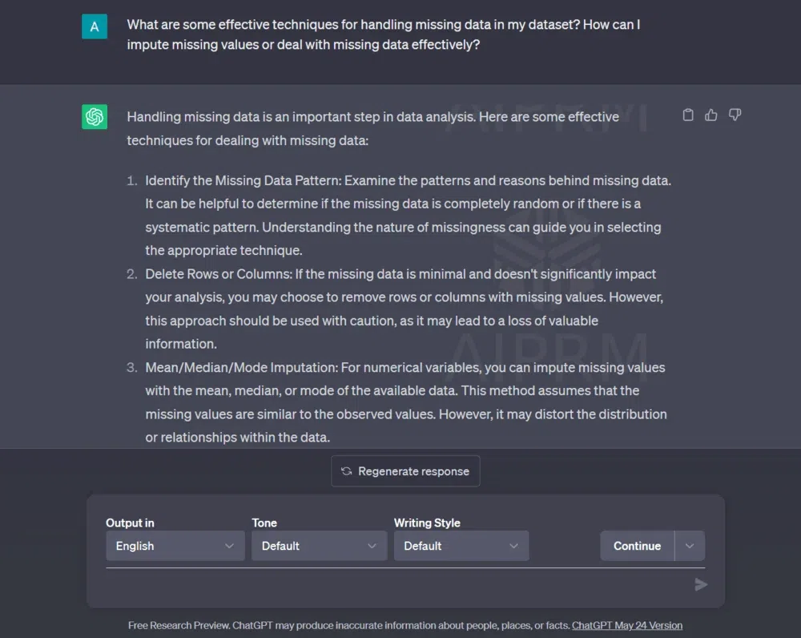Open the ChatGPT May 24 Version link
Screen dimensions: 801x638
tap(627, 625)
